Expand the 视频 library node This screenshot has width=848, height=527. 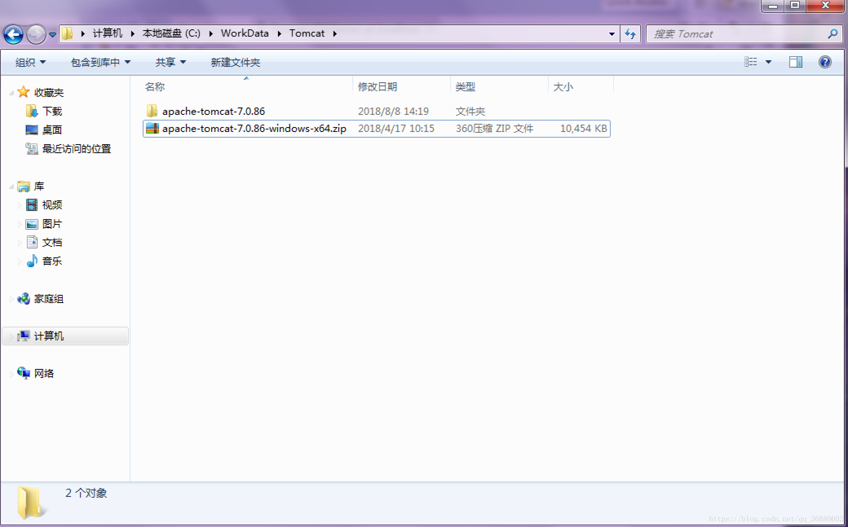tap(19, 205)
